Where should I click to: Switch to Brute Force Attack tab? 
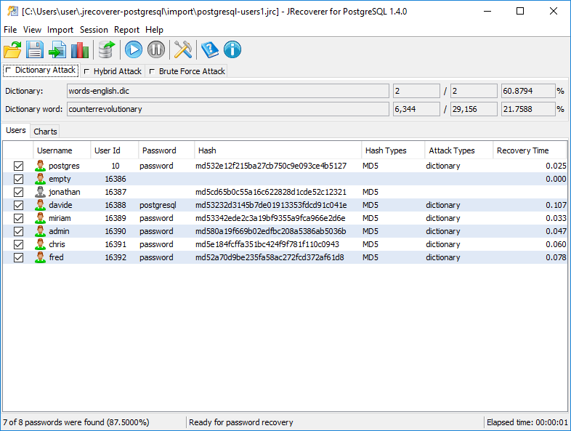tap(187, 71)
